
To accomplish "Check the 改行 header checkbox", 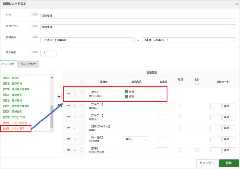I will coord(181,83).
